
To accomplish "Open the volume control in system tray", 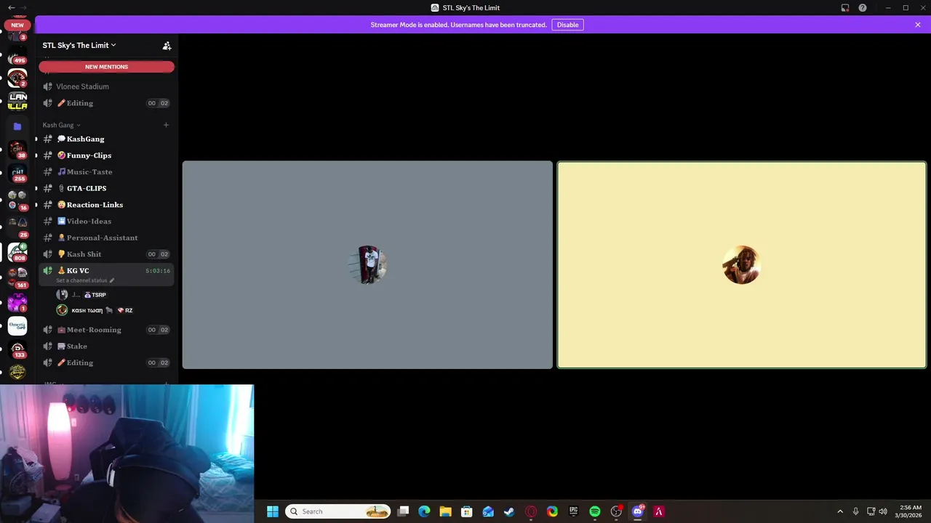I will click(883, 511).
